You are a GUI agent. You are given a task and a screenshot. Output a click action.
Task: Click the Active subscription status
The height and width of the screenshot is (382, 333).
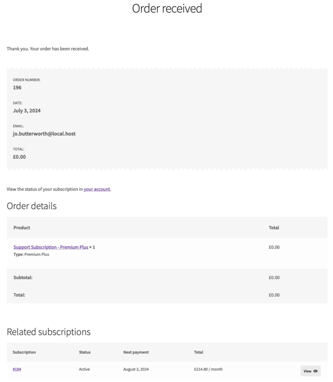[84, 369]
